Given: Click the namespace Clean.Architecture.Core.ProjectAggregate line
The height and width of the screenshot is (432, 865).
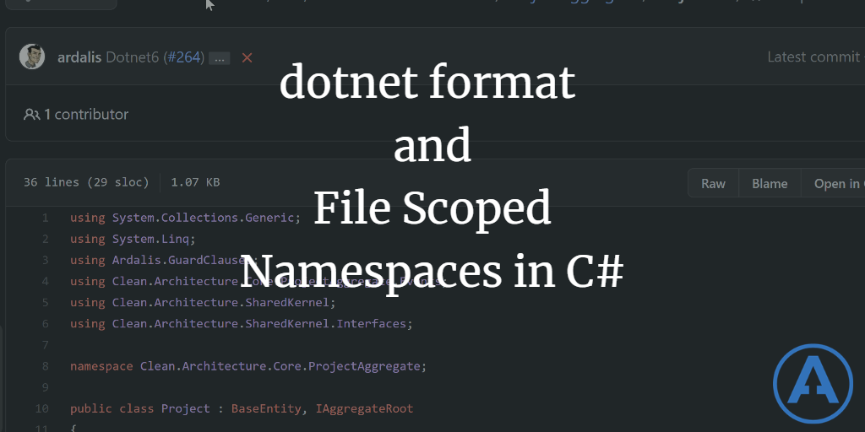Looking at the screenshot, I should (248, 366).
